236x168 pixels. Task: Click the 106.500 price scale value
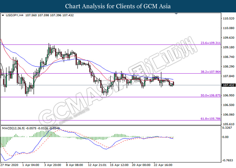(229, 105)
